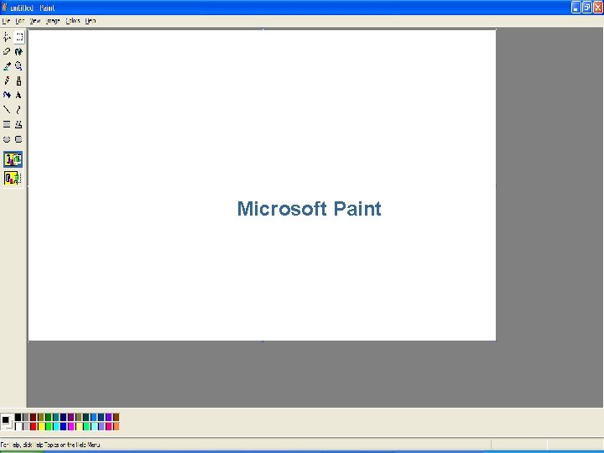Pick the orange swatch
604x453 pixels.
coord(117,426)
